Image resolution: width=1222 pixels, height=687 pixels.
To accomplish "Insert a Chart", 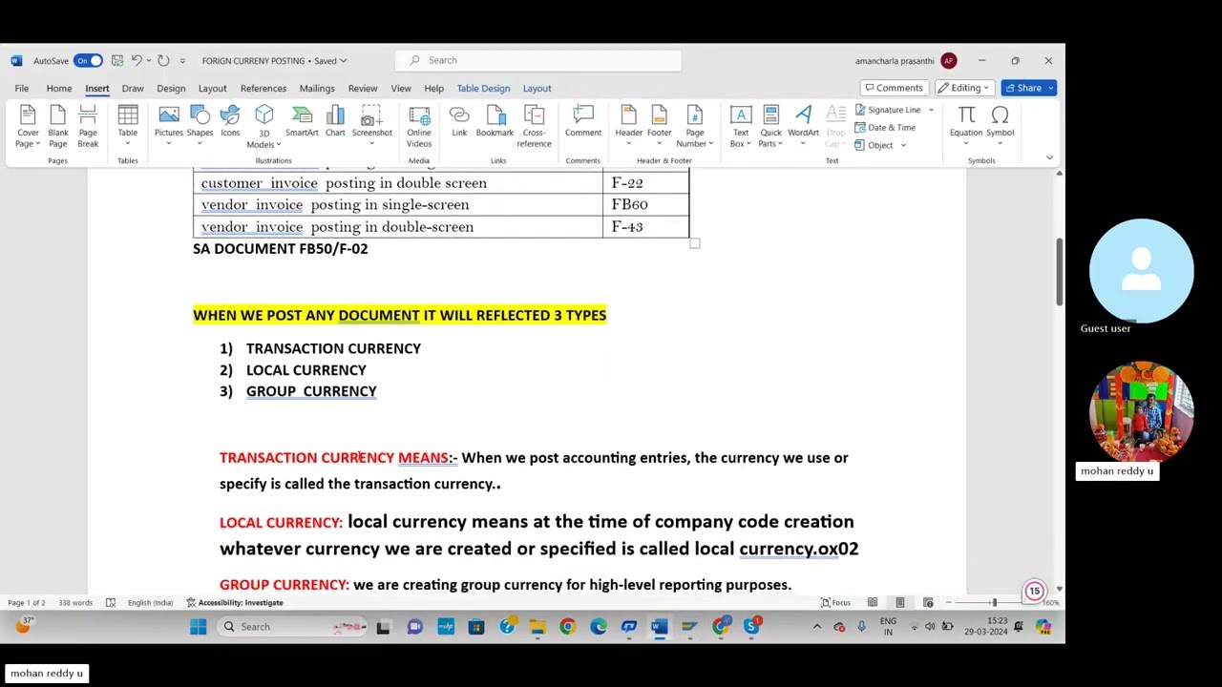I will 335,121.
